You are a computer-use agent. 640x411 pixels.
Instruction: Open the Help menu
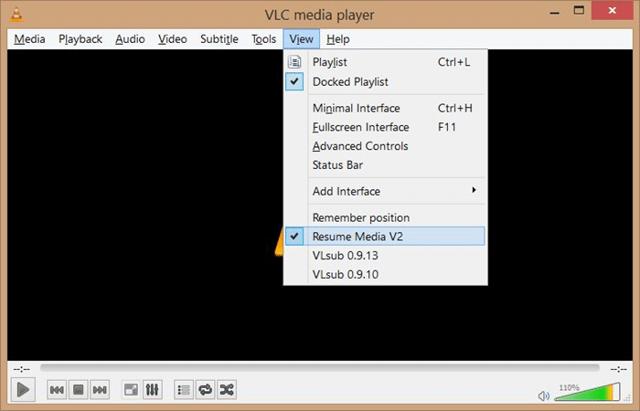tap(338, 39)
